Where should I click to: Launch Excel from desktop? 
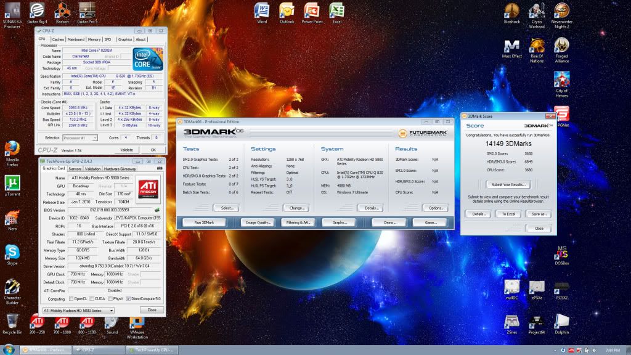(x=337, y=13)
